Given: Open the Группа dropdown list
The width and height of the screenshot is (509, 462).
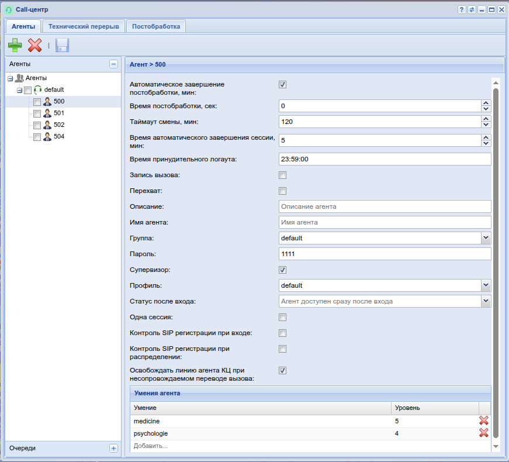Looking at the screenshot, I should pyautogui.click(x=486, y=238).
